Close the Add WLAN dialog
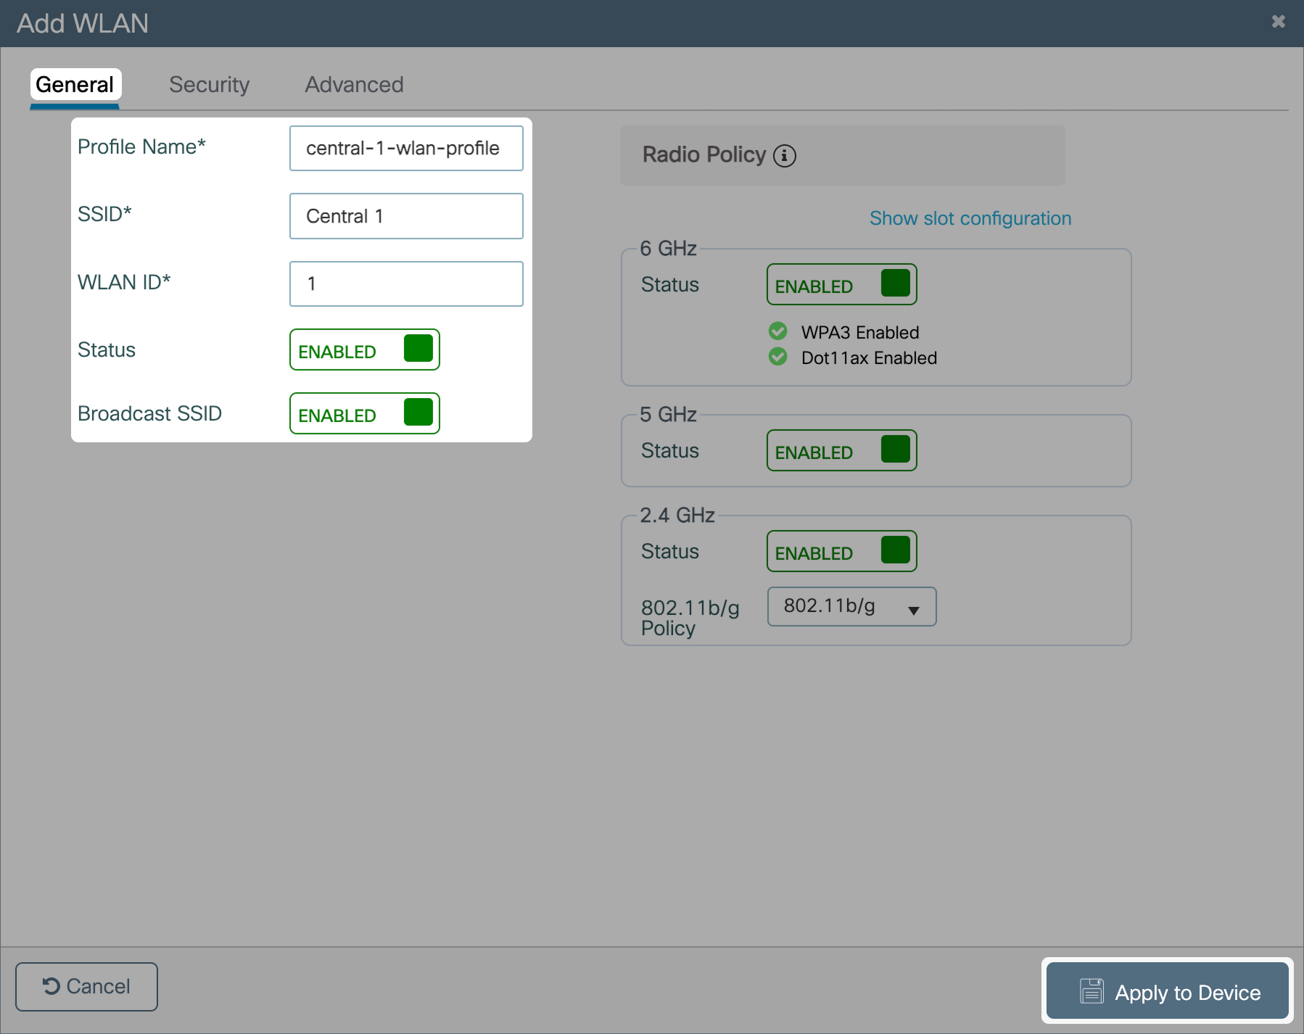This screenshot has height=1034, width=1304. (1278, 22)
